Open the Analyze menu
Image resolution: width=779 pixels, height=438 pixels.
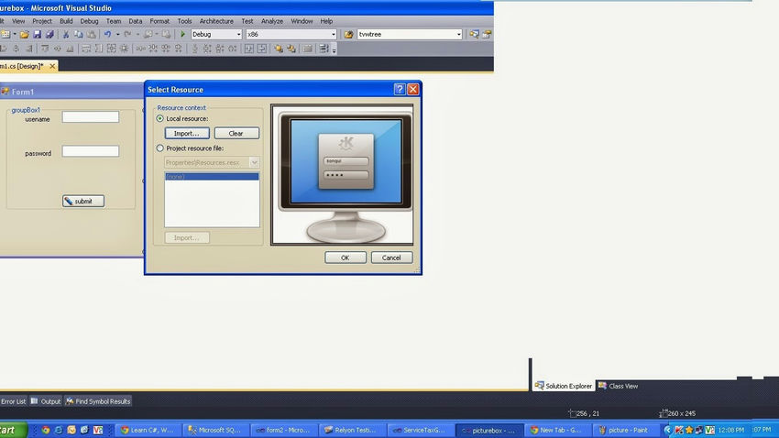272,21
